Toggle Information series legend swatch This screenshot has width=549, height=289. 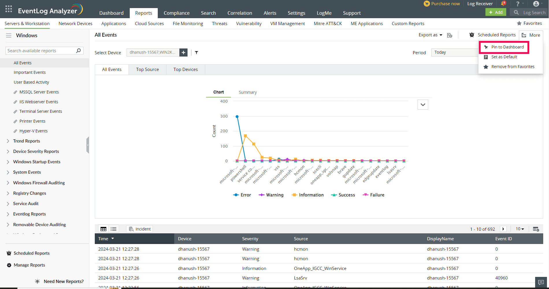click(294, 195)
